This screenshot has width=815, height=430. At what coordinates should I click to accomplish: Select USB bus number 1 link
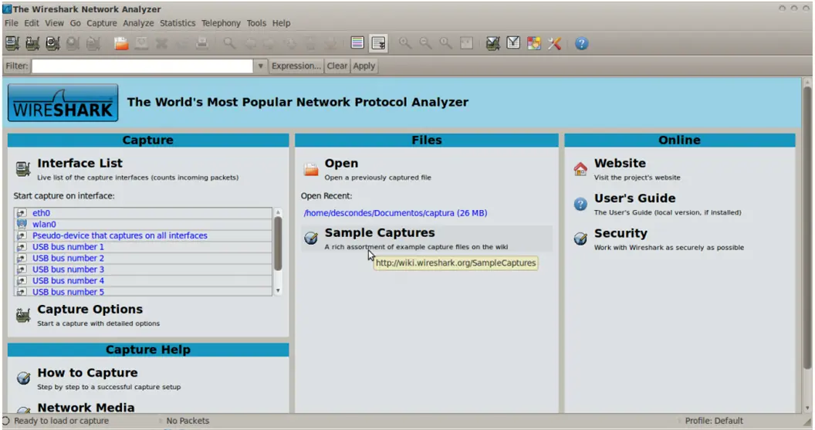[68, 247]
